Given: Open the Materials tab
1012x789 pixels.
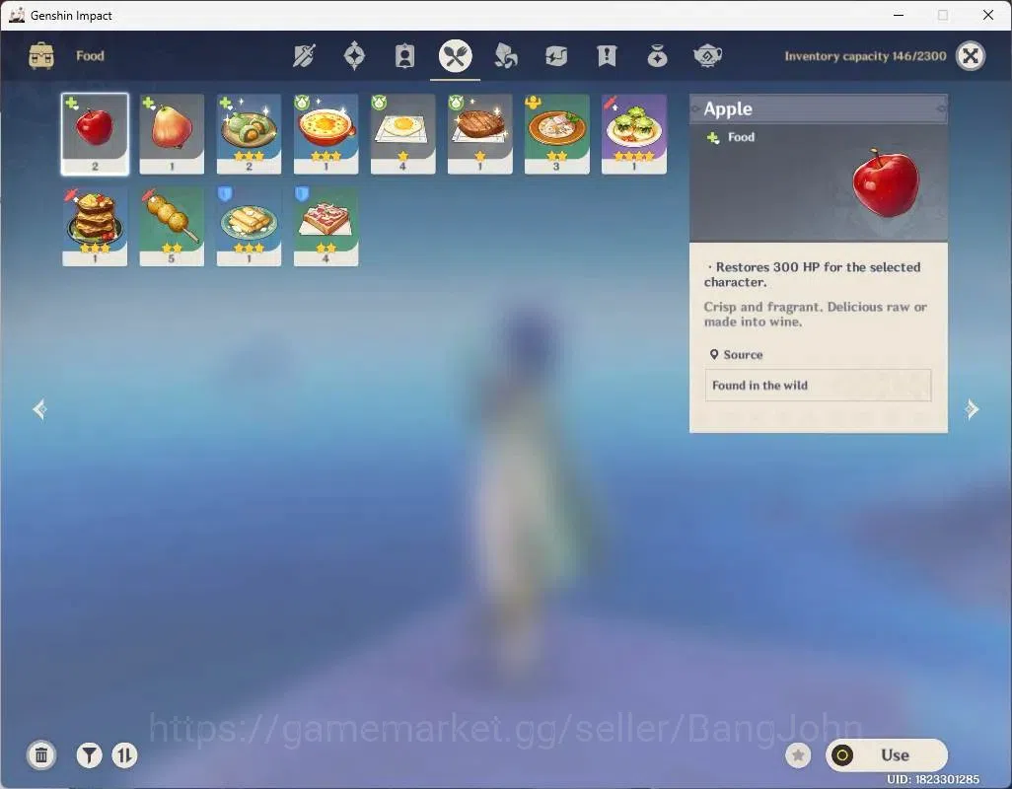Looking at the screenshot, I should (505, 56).
